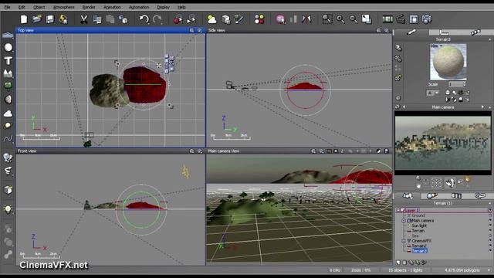Switch to the Animation tab in properties
Screen dimensions: 494x278
[x=475, y=32]
